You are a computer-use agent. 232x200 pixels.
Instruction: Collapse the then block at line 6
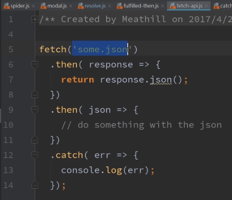pos(35,65)
